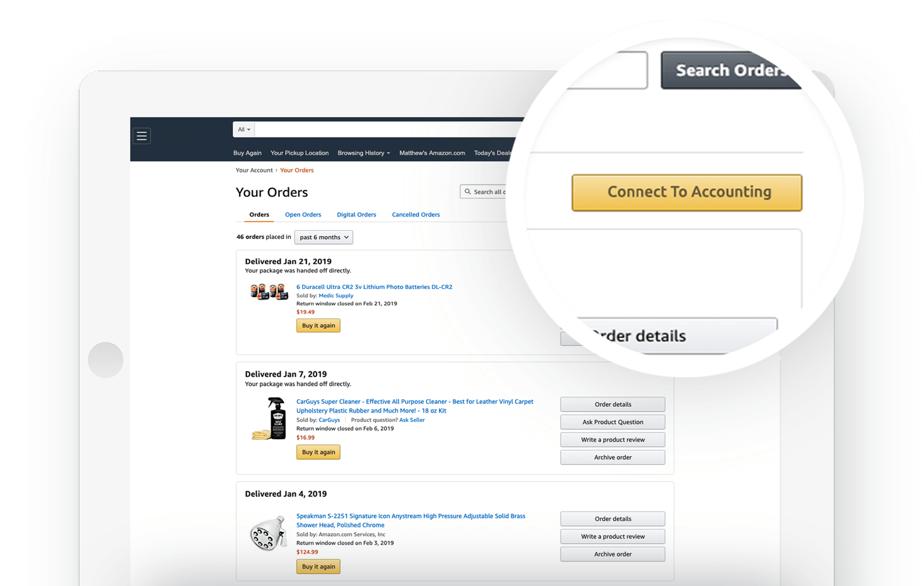Archive the CarGuys Super Cleaner order
Viewport: 922px width, 586px height.
pos(612,457)
